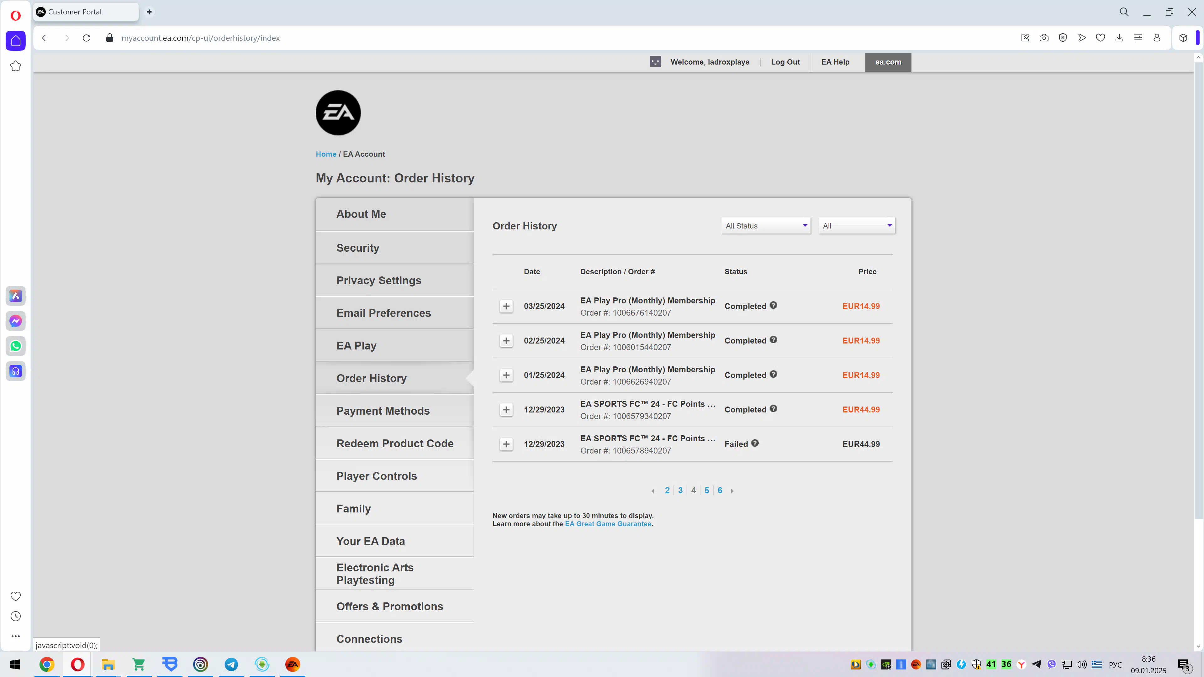The image size is (1204, 677).
Task: Click the ea.com header button
Action: tap(888, 62)
